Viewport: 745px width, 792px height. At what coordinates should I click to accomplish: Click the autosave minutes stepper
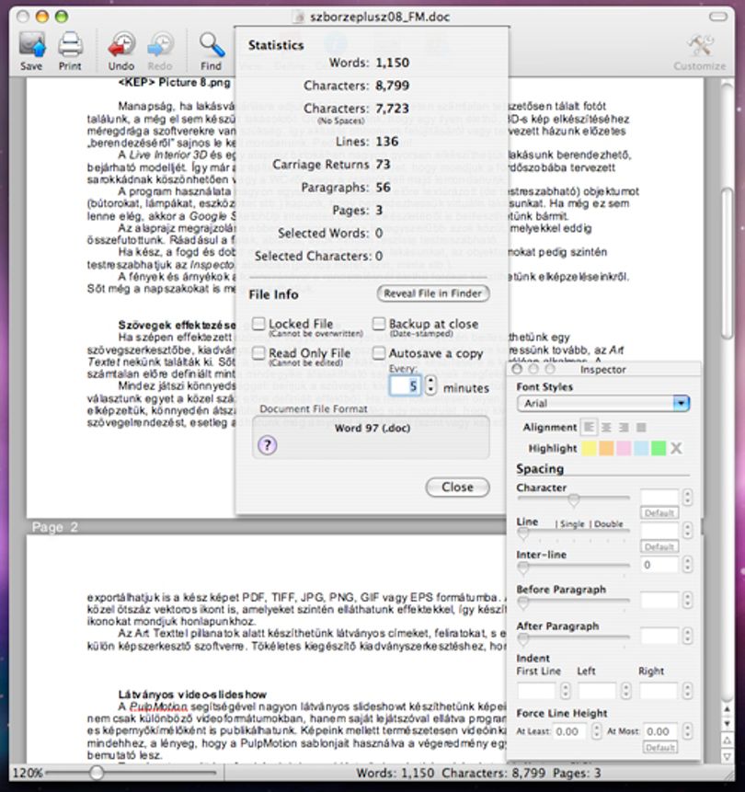pos(430,386)
